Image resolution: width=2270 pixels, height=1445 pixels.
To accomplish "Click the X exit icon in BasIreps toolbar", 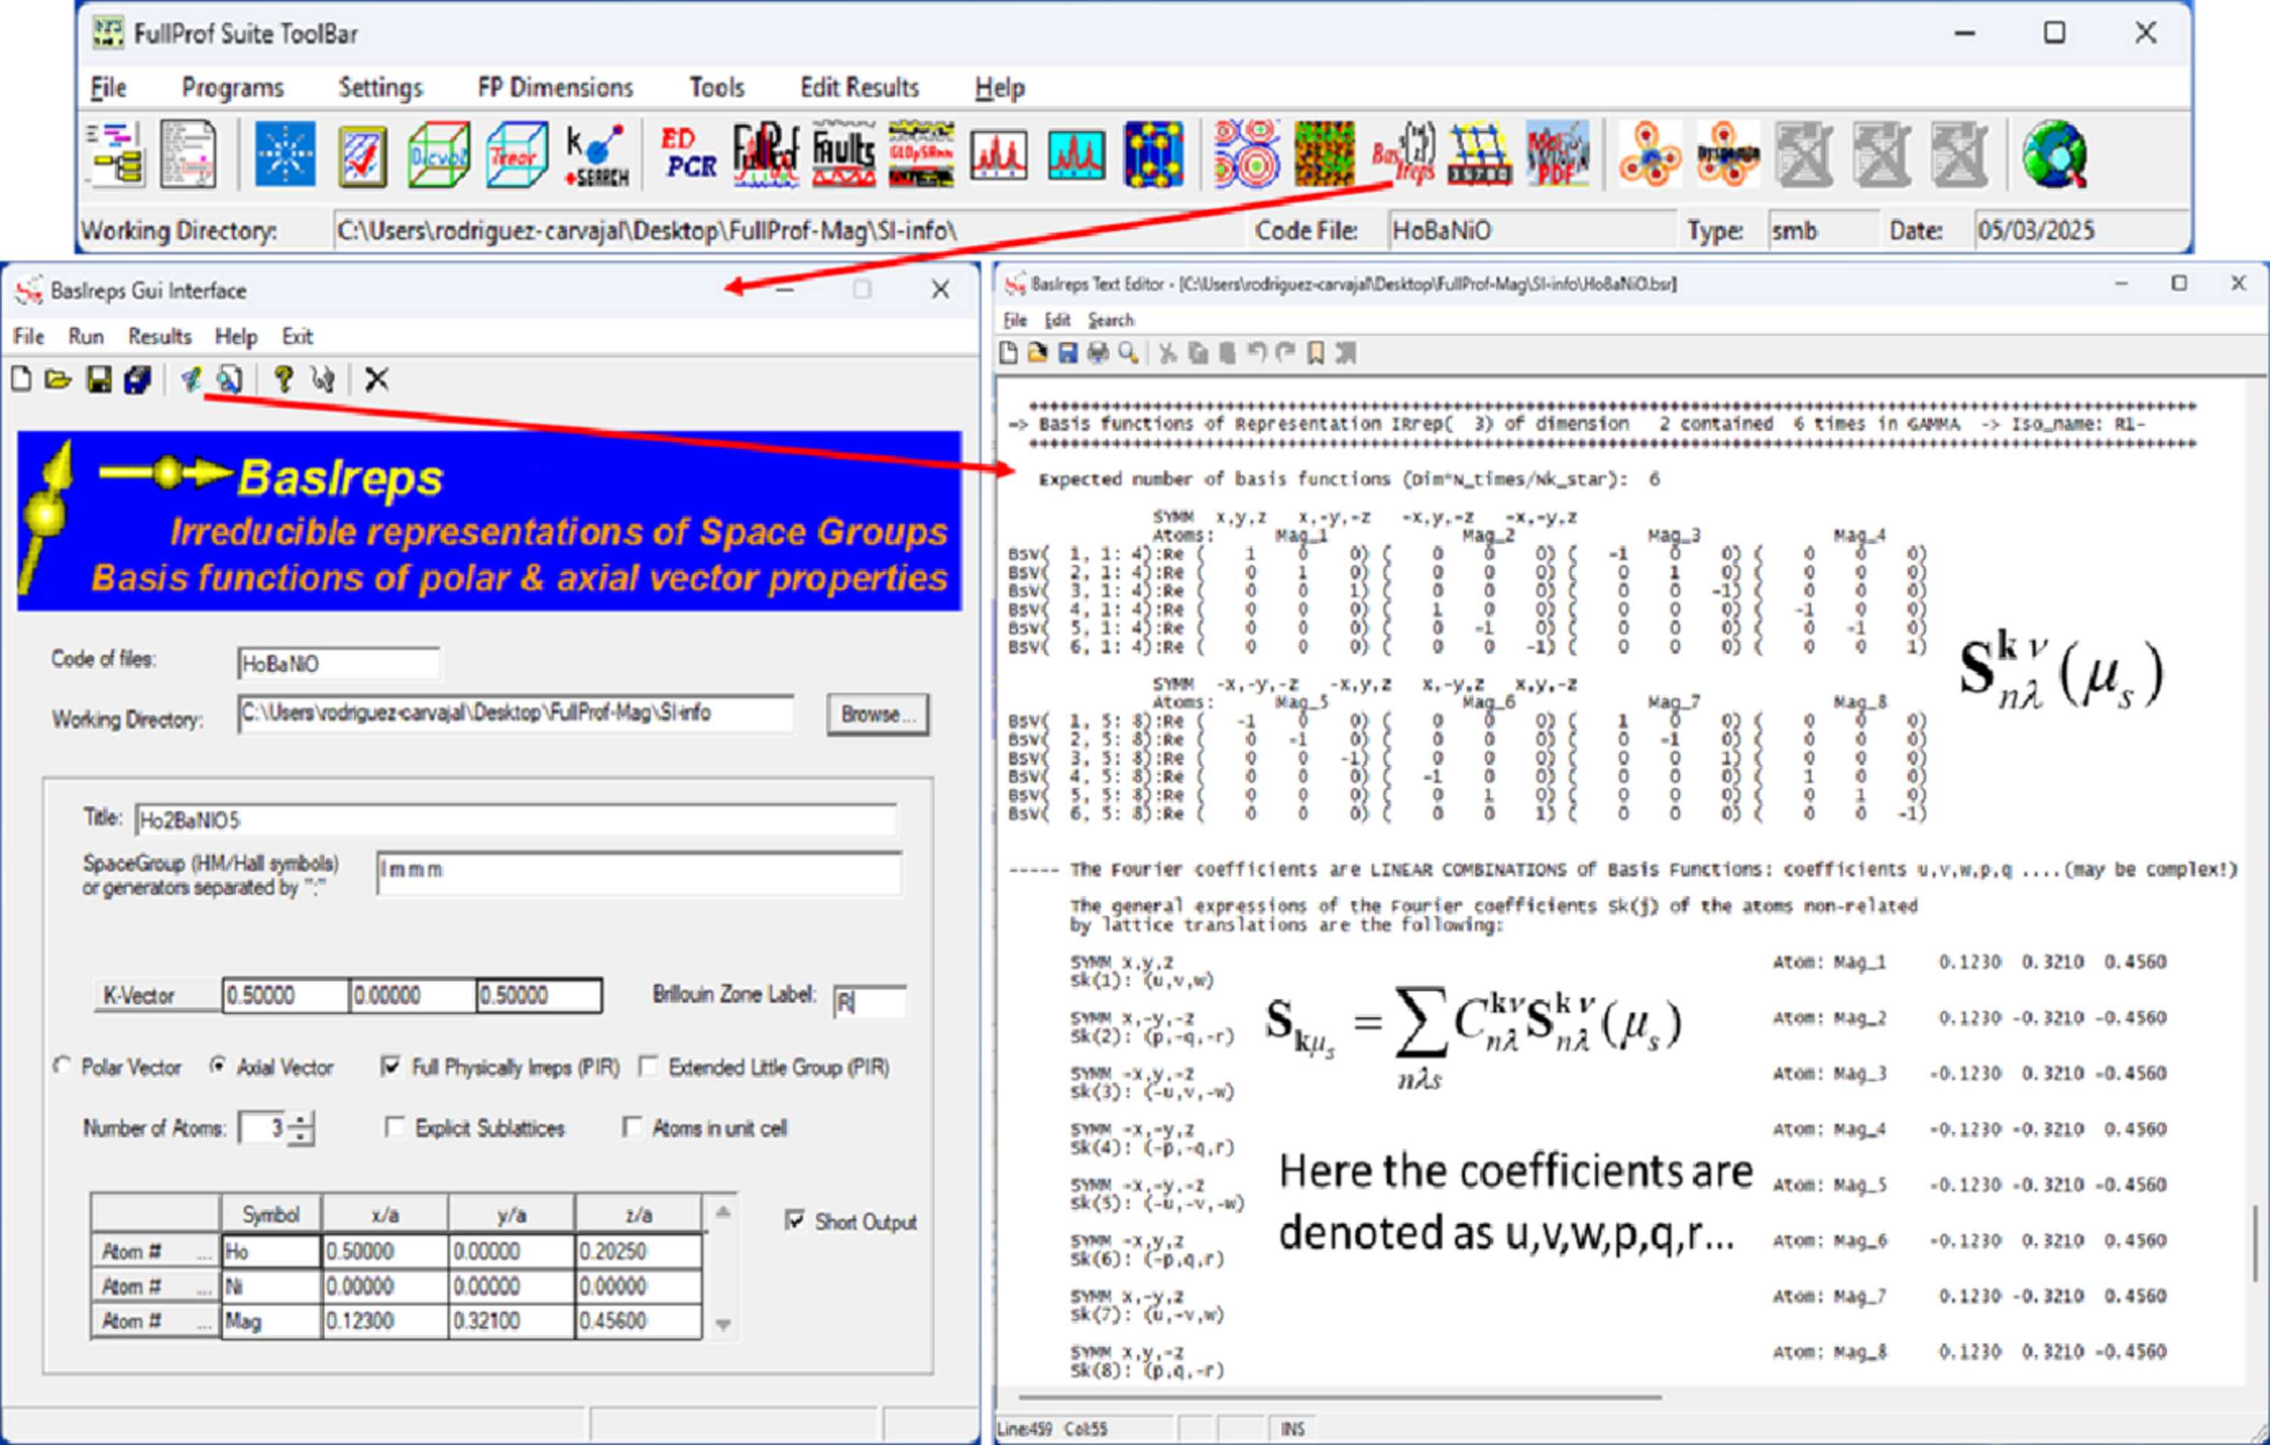I will click(x=376, y=380).
